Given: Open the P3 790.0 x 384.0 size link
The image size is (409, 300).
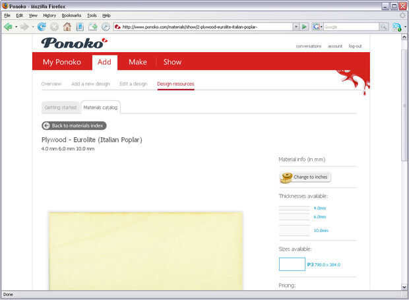Looking at the screenshot, I should click(x=324, y=264).
